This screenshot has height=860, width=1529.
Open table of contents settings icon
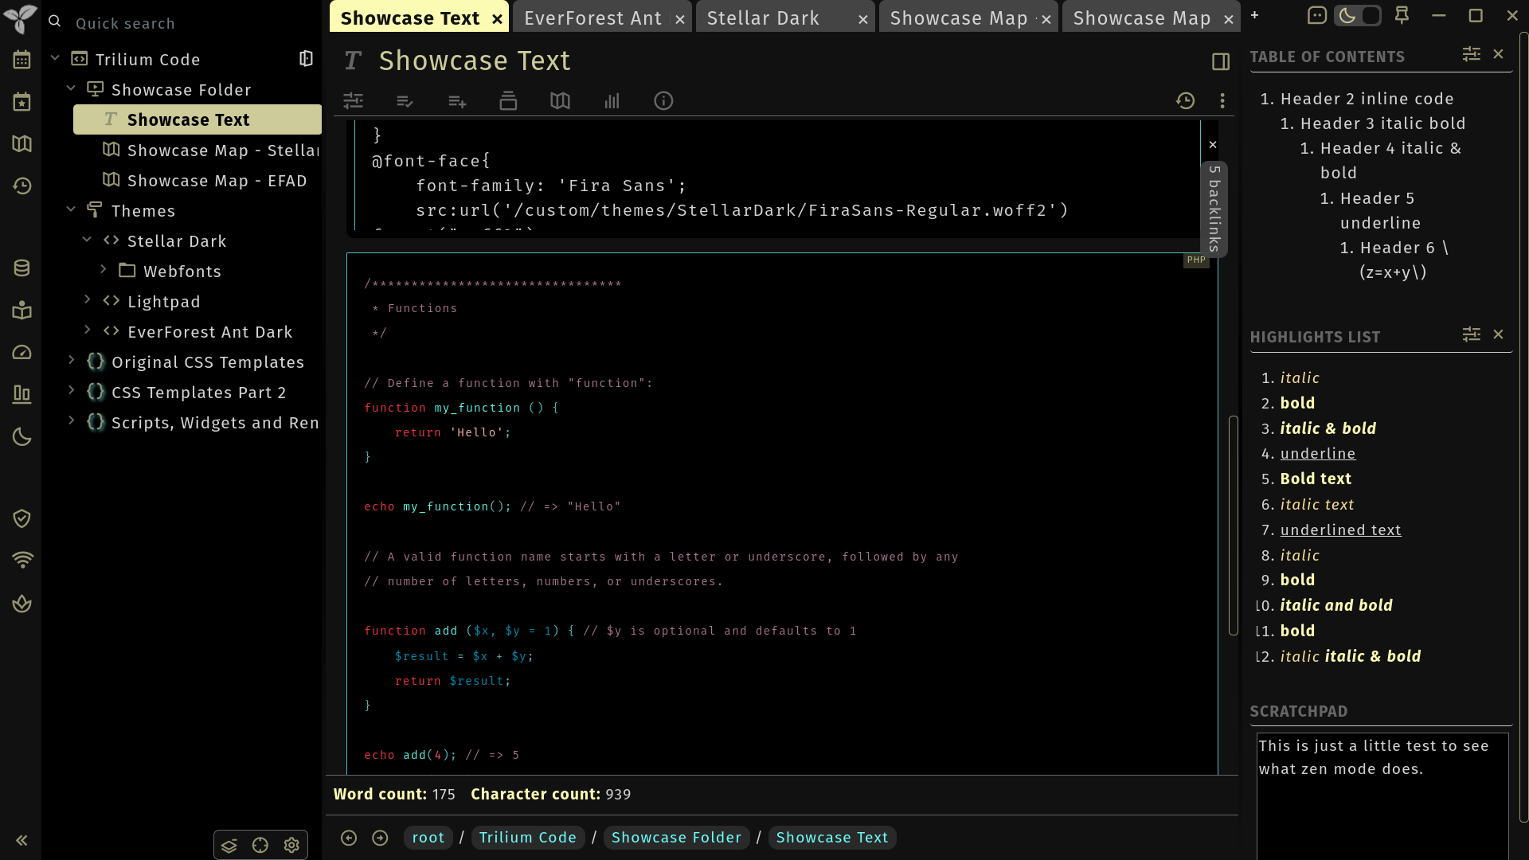(1471, 54)
